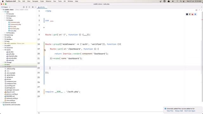The height and width of the screenshot is (114, 203).
Task: Open the macOS Control Center icon
Action: 184,1
